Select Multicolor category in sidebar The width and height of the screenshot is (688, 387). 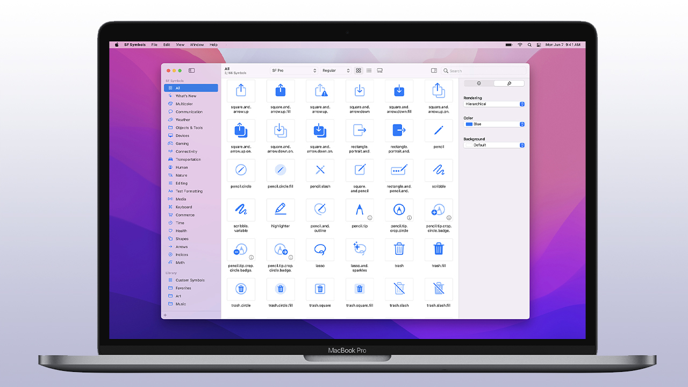pos(191,104)
